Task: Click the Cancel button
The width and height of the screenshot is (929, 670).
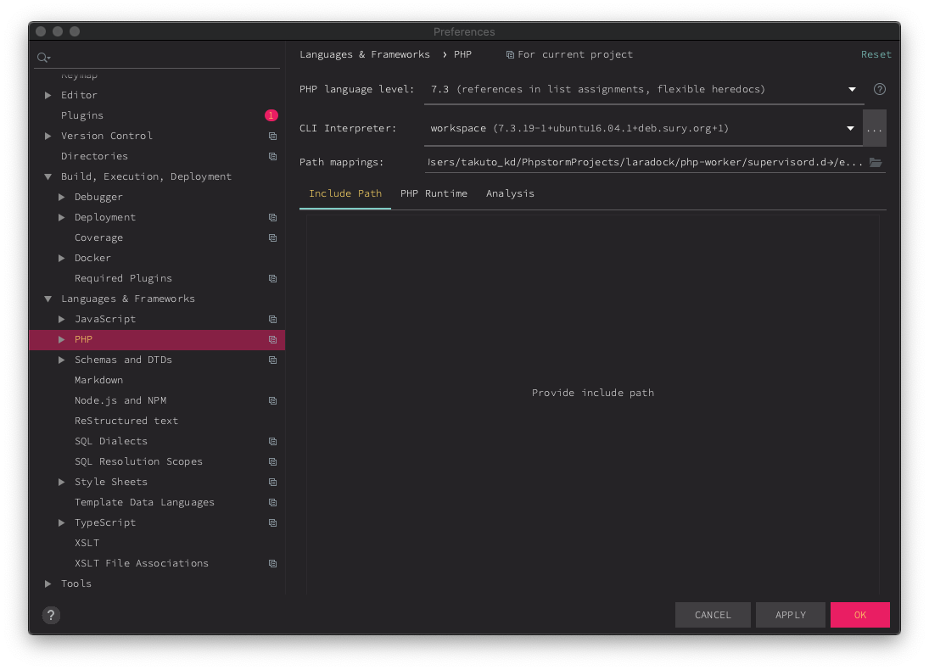Action: pyautogui.click(x=713, y=615)
